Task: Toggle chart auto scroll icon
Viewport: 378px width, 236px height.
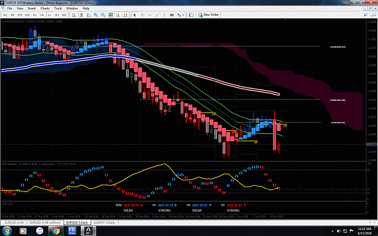Action: point(118,15)
